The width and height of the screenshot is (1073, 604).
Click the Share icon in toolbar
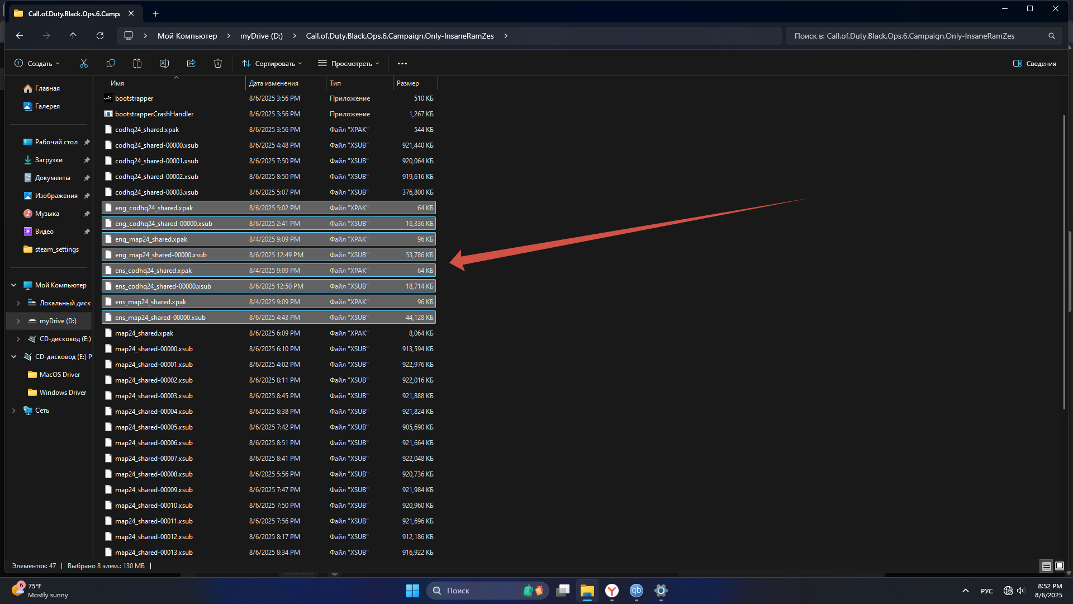click(x=191, y=64)
